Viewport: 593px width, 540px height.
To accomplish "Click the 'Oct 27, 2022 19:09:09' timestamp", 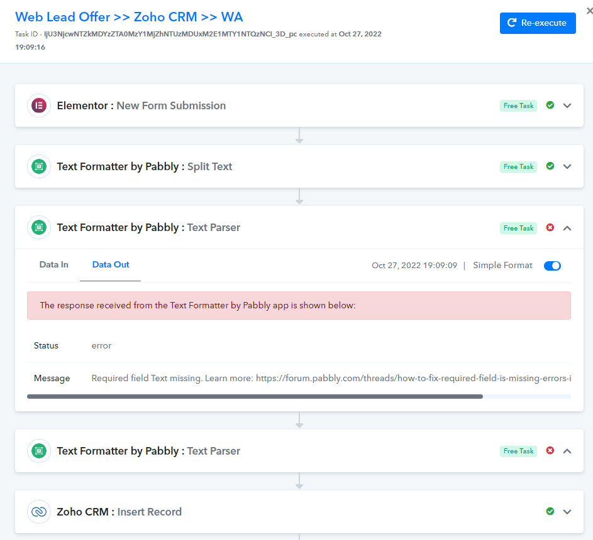I will [x=414, y=266].
